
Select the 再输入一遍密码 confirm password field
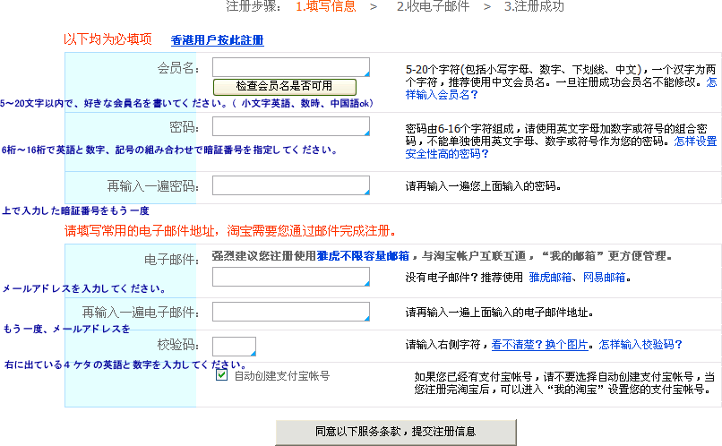290,185
